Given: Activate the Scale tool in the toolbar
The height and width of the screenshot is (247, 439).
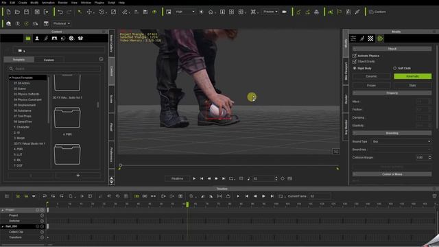Looking at the screenshot, I should click(x=113, y=12).
